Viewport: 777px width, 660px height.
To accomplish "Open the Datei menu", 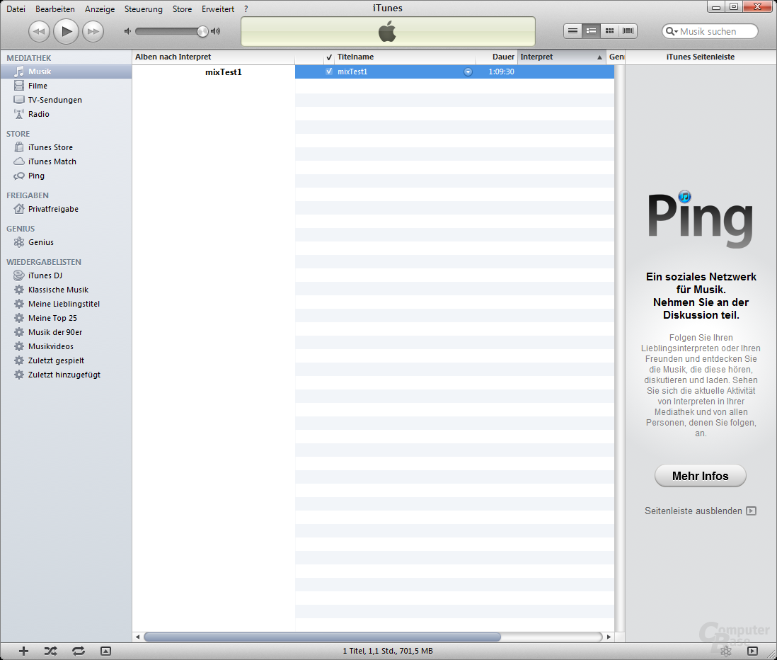I will tap(16, 9).
